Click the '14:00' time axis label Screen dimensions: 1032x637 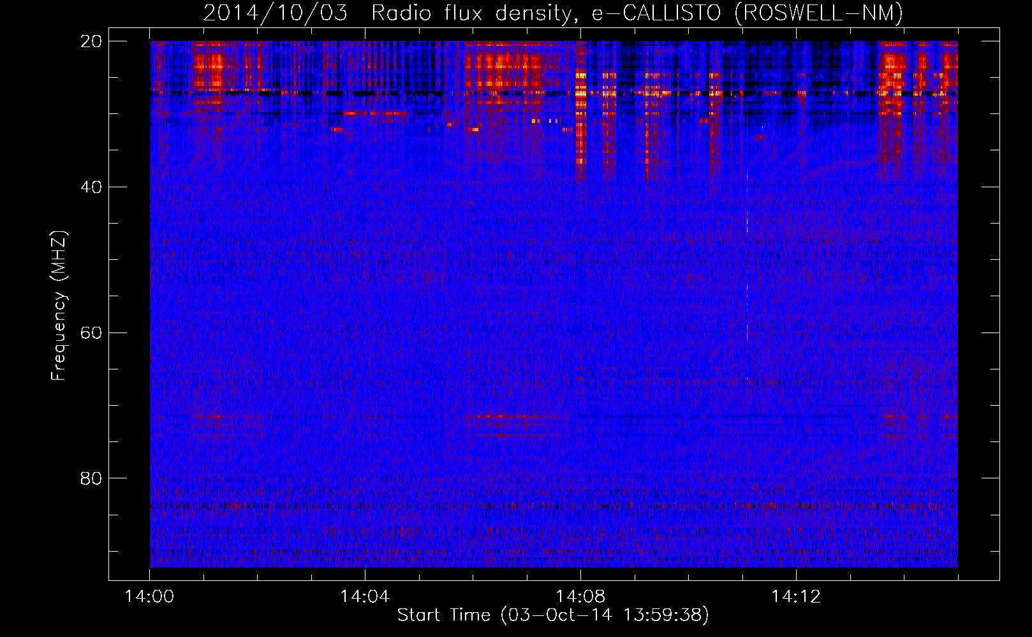click(149, 596)
